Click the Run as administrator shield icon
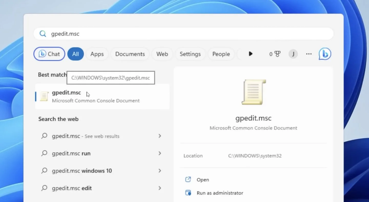Viewport: 369px width, 202px height. tap(188, 193)
